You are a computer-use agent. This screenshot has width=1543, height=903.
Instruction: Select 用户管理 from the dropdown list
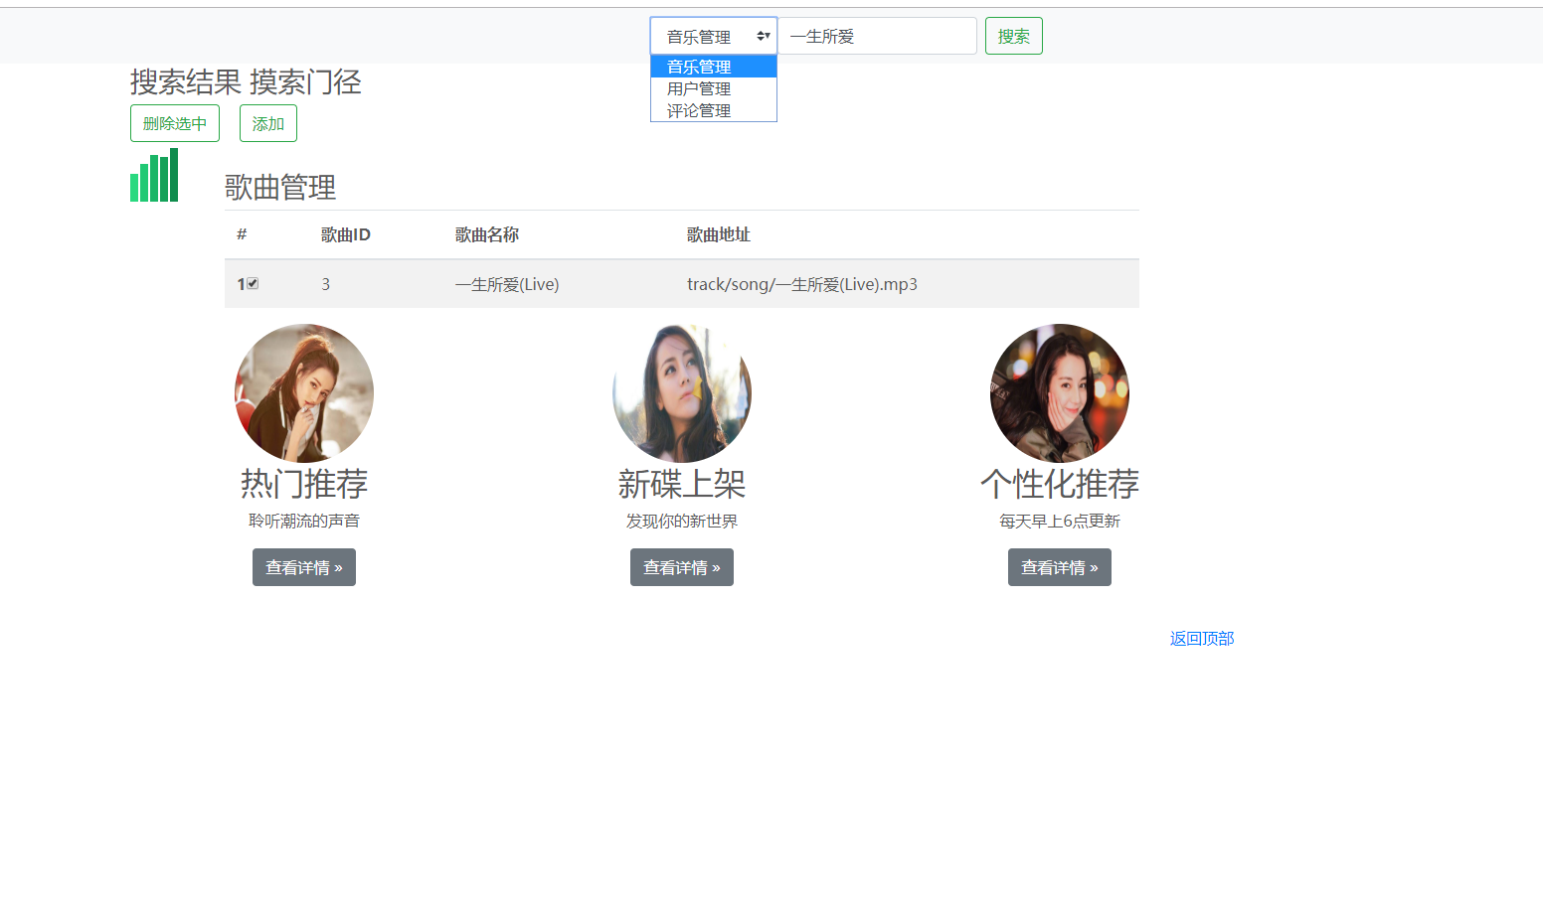tap(699, 88)
